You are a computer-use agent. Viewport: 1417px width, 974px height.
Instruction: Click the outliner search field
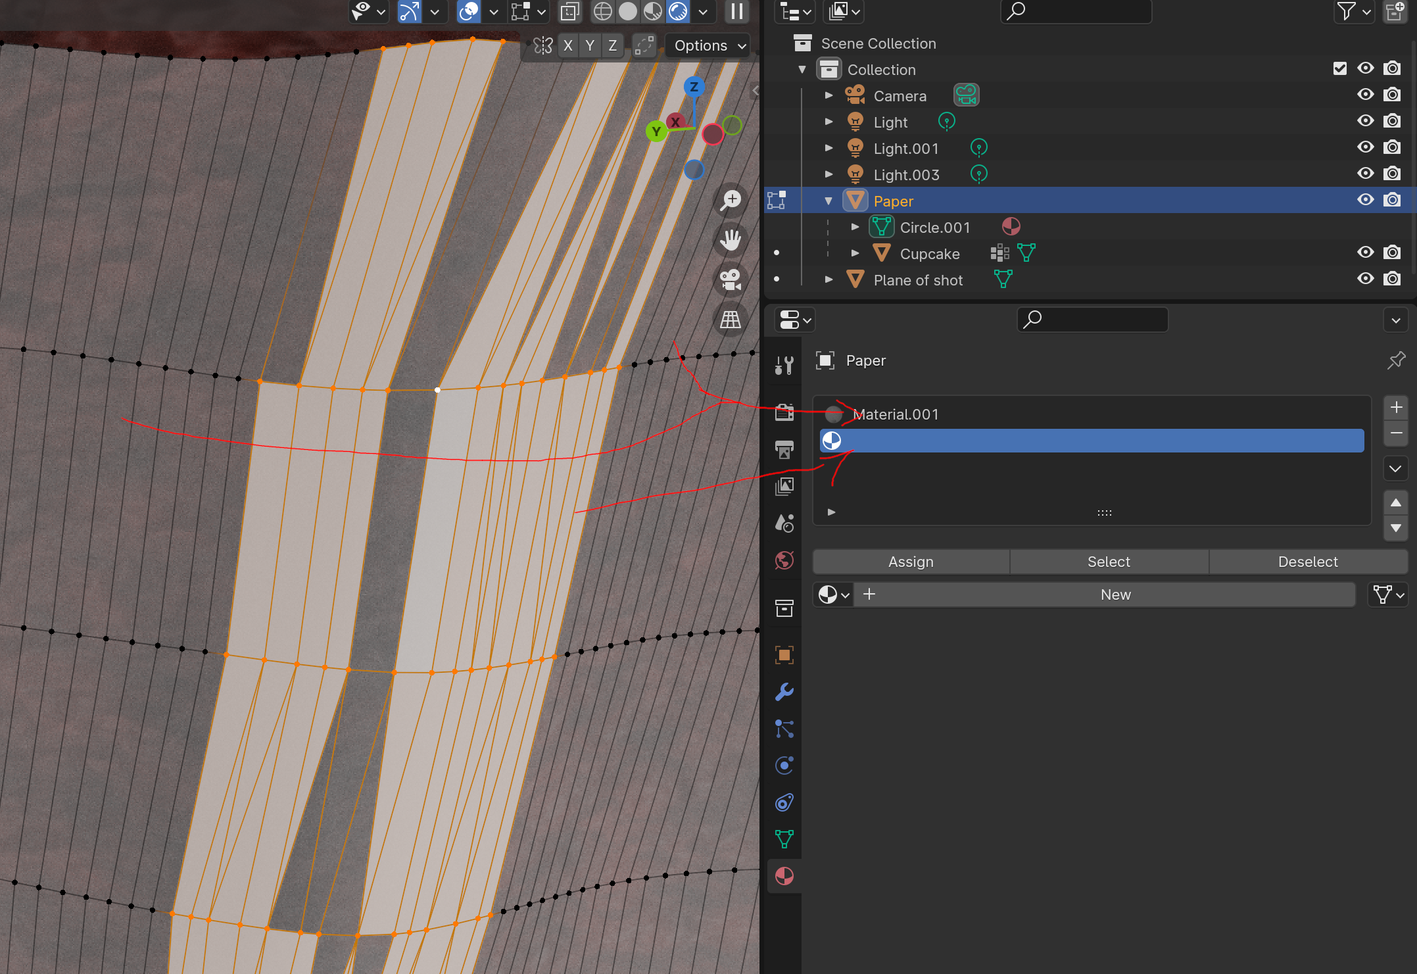point(1076,11)
